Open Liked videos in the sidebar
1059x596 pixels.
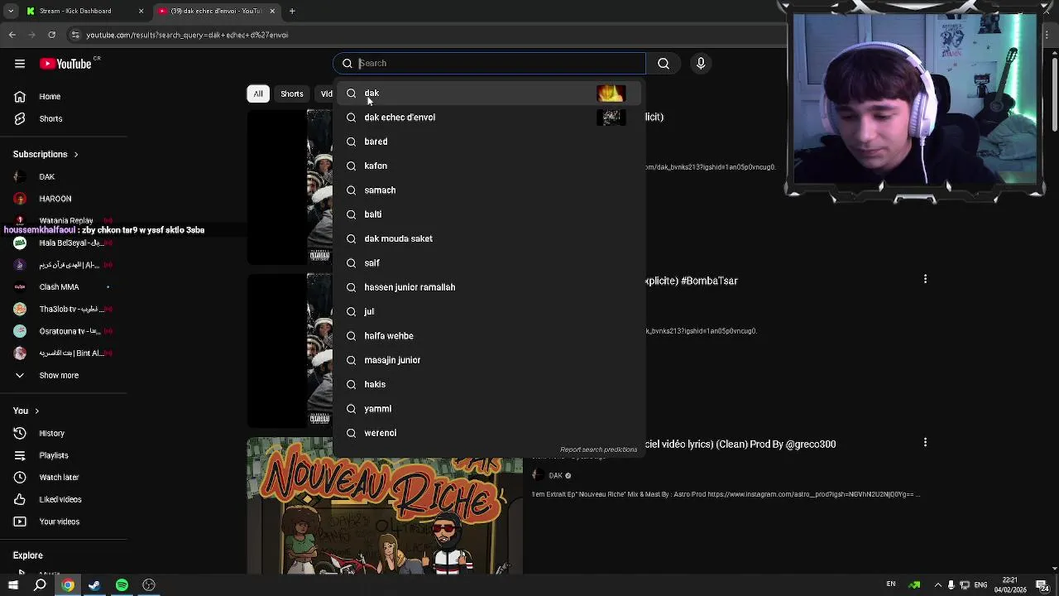62,499
